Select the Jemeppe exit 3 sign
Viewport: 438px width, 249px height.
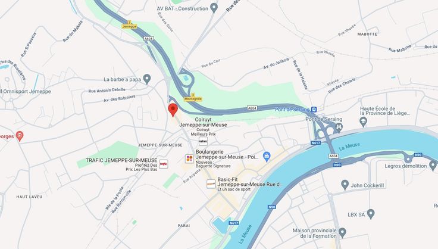(x=129, y=24)
